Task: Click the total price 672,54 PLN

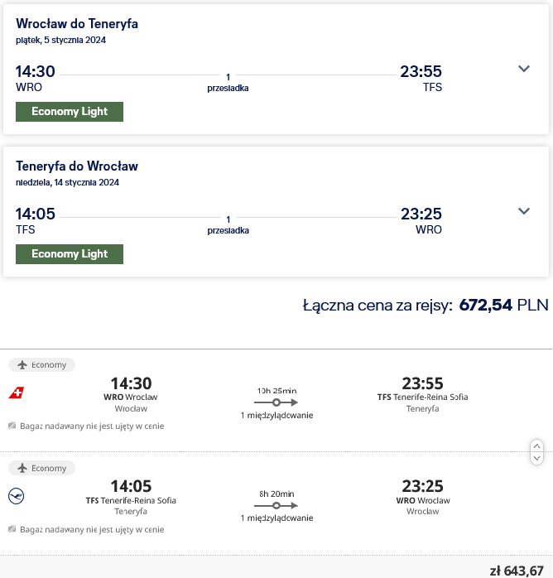Action: (503, 306)
